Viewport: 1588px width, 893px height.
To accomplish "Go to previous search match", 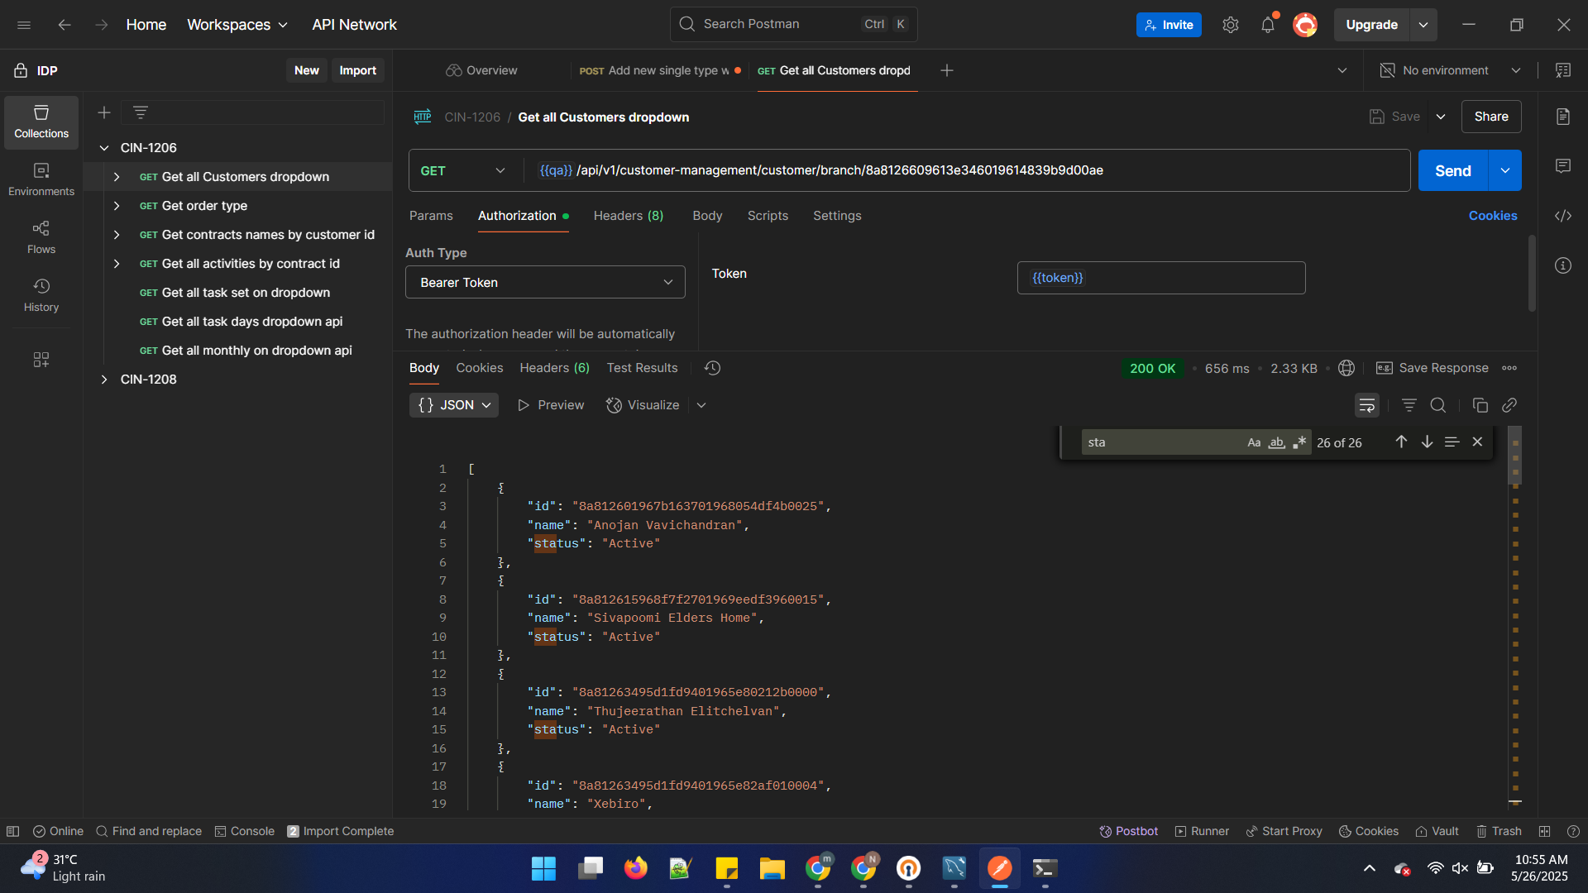I will pos(1401,442).
